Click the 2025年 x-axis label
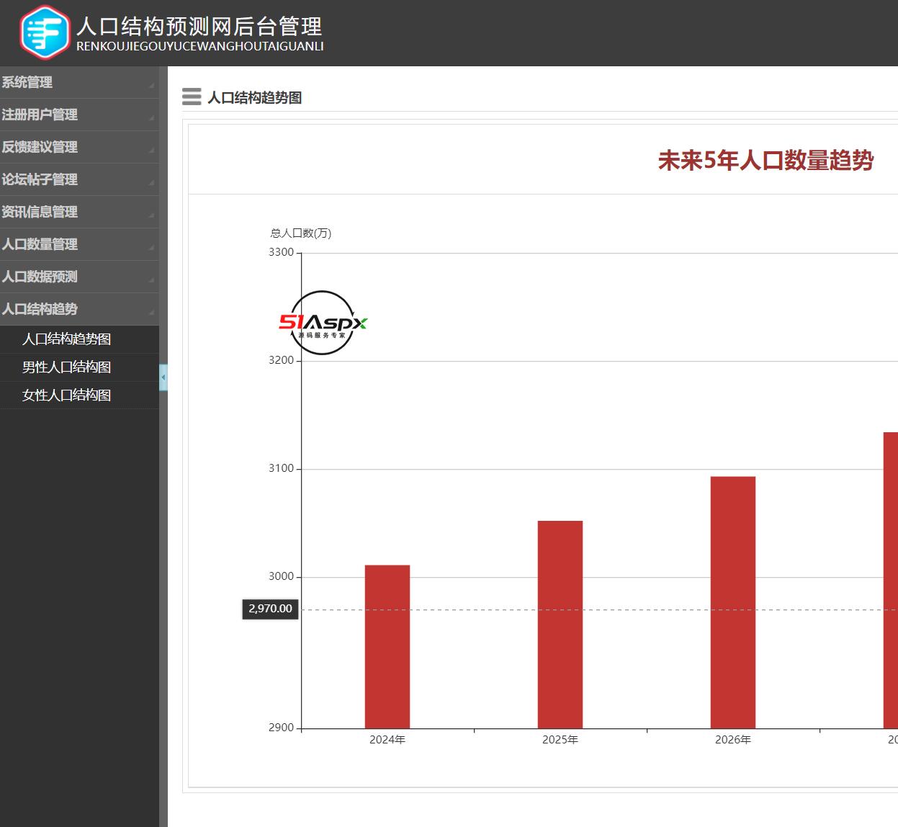The height and width of the screenshot is (827, 898). [x=560, y=740]
